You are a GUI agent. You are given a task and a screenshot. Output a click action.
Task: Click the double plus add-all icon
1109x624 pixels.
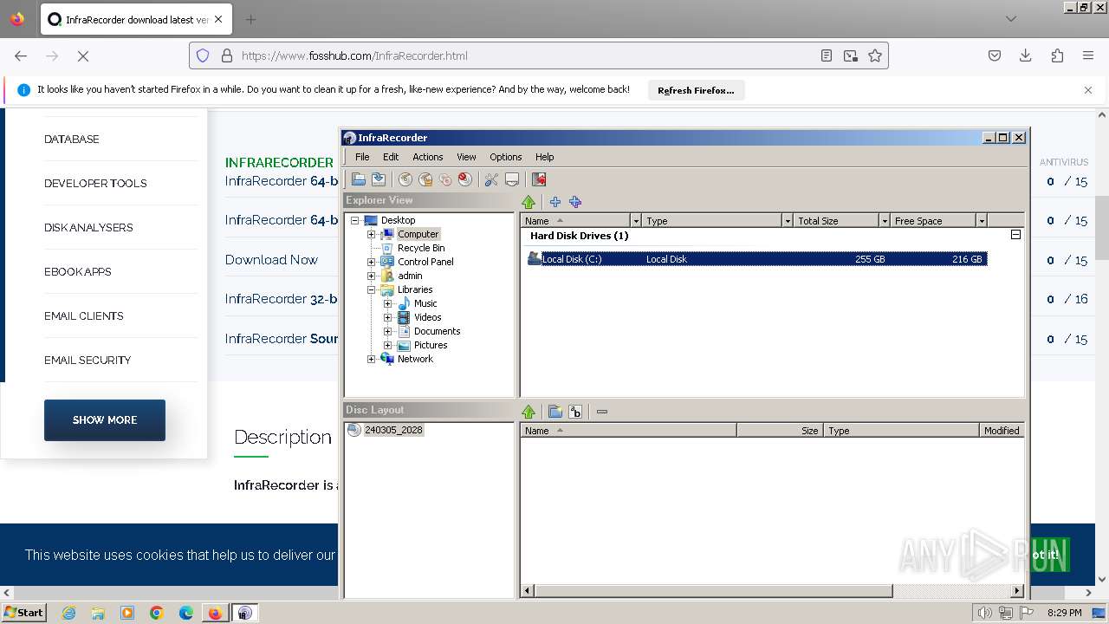tap(575, 202)
